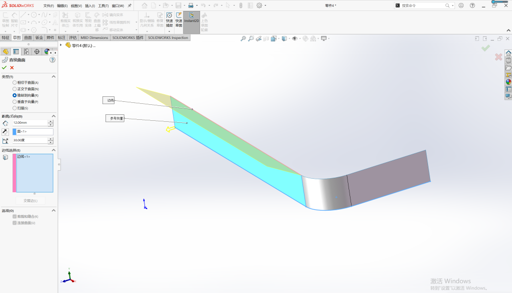Activate 快速捕捉 quick snaps tool
This screenshot has width=512, height=293.
(169, 20)
